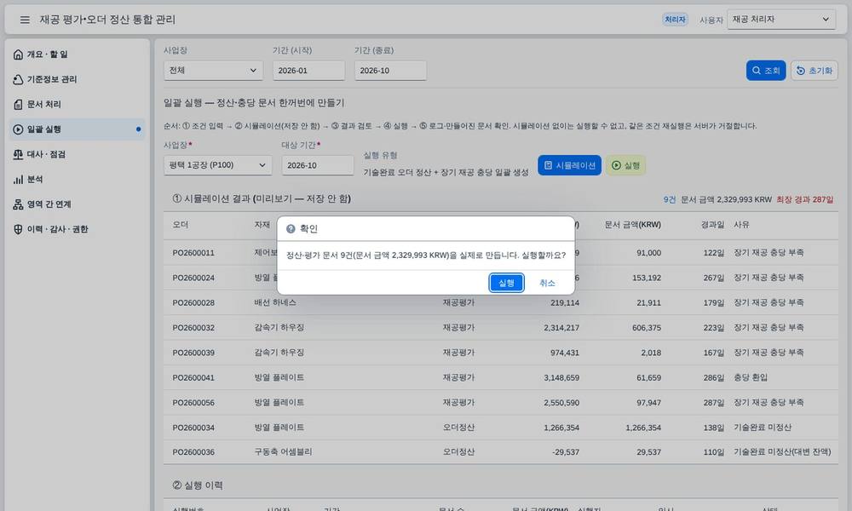
Task: Open 기준정보 관리 menu item
Action: 78,79
